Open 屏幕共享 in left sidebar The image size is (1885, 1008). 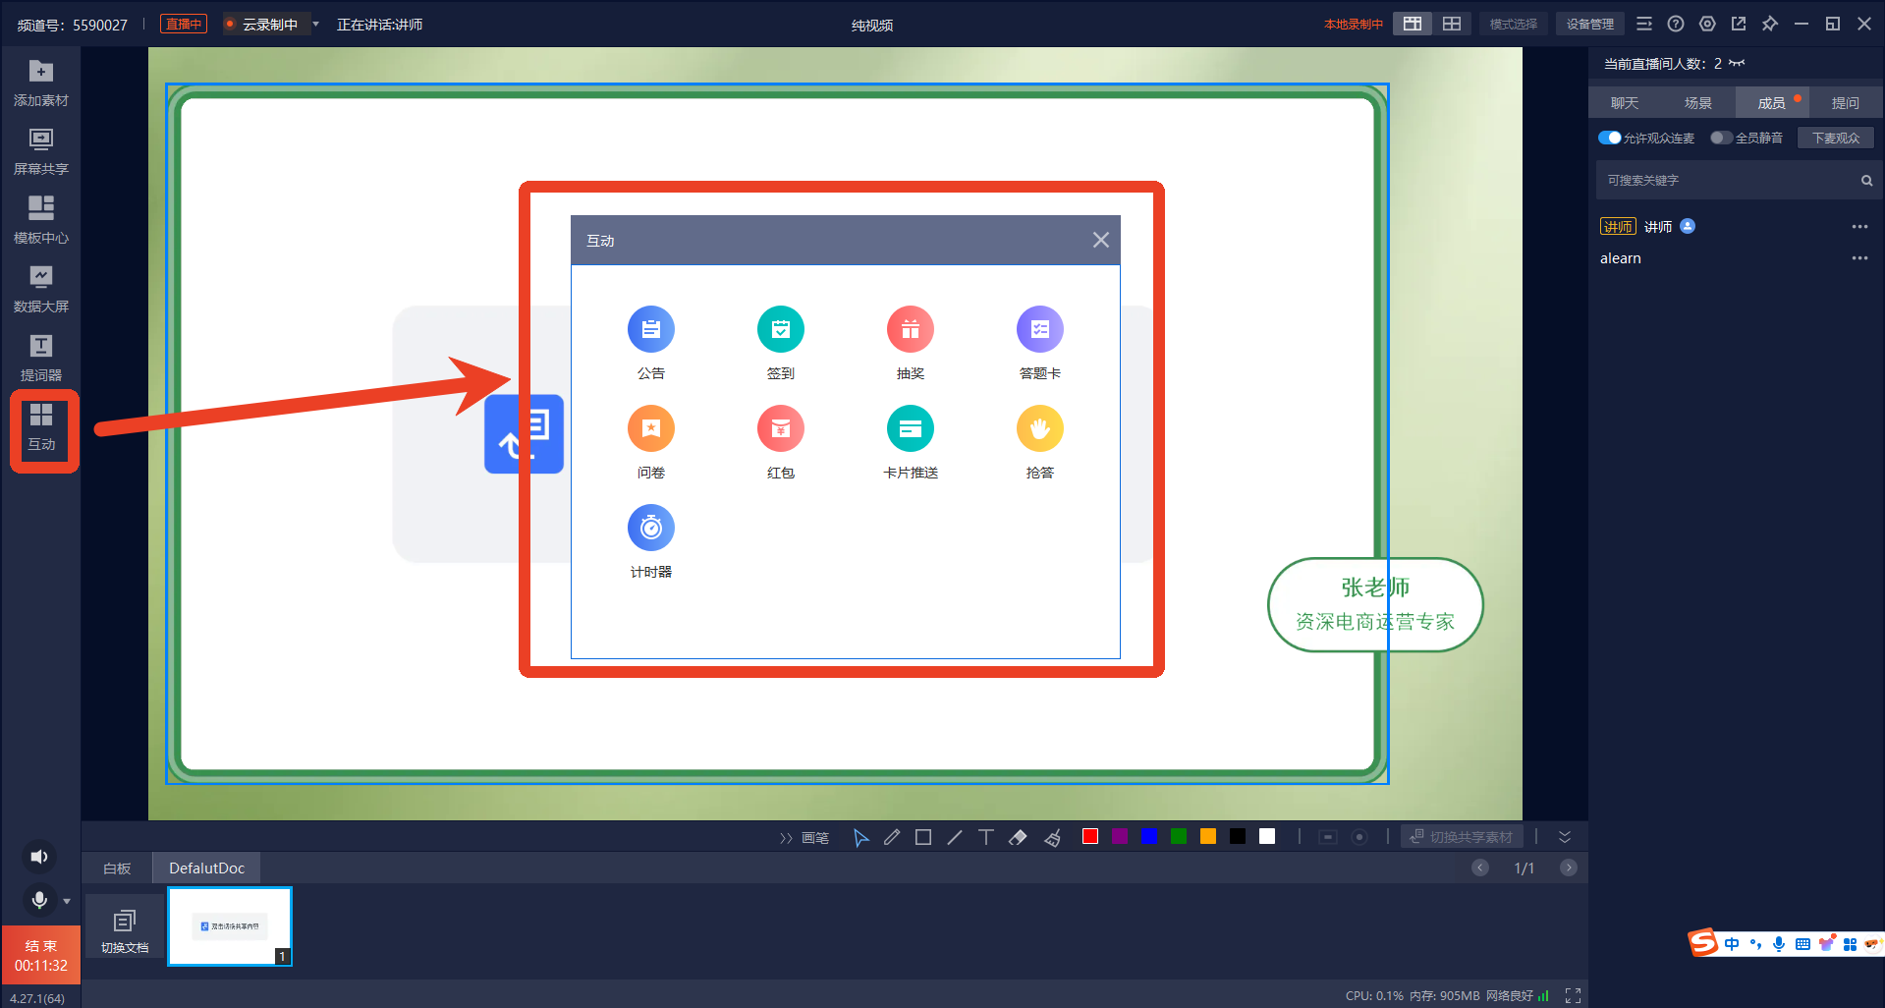pos(41,152)
